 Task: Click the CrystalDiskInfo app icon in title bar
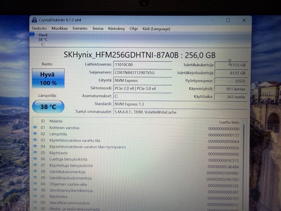tap(34, 20)
